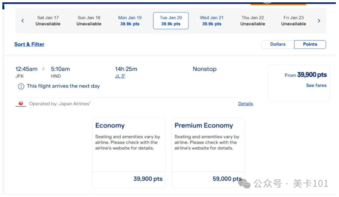Click the Japan Airlines logo icon

[x=21, y=104]
